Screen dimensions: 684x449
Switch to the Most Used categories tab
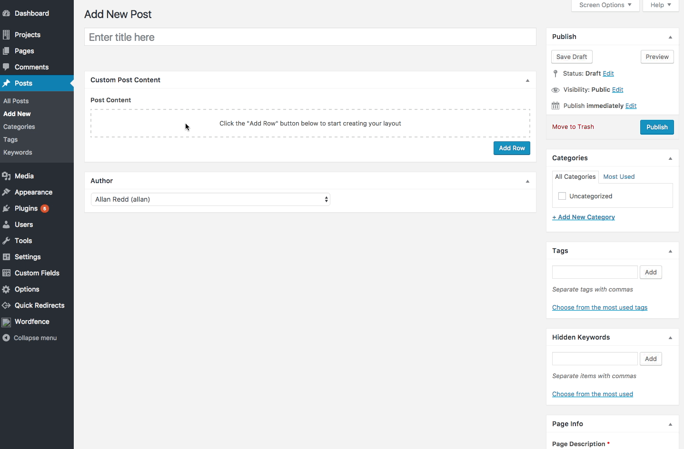(x=619, y=176)
